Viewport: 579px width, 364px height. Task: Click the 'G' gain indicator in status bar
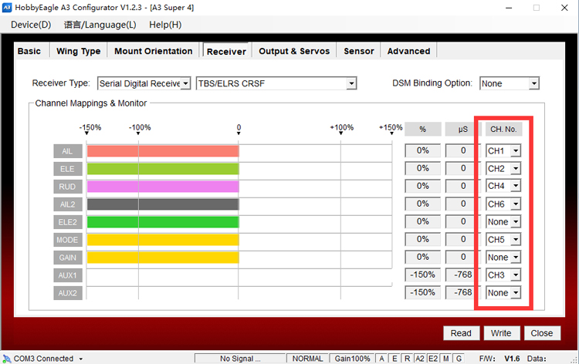point(459,359)
